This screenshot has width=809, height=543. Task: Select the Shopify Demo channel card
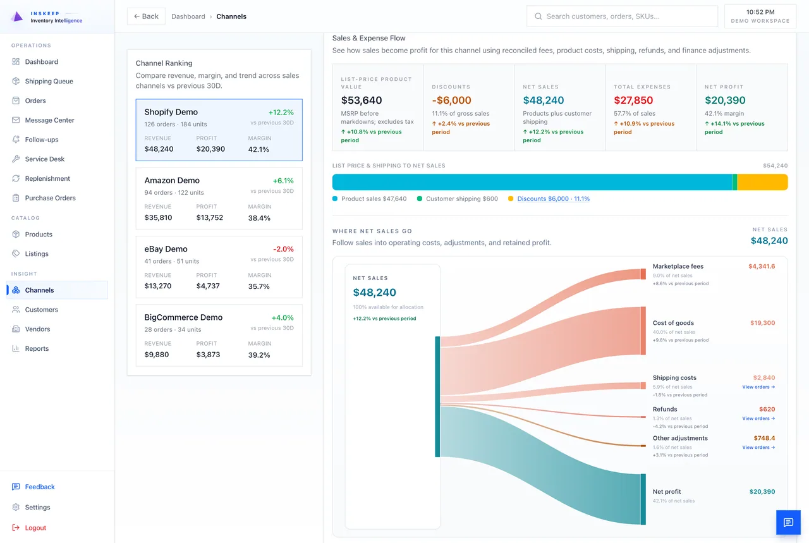point(219,130)
